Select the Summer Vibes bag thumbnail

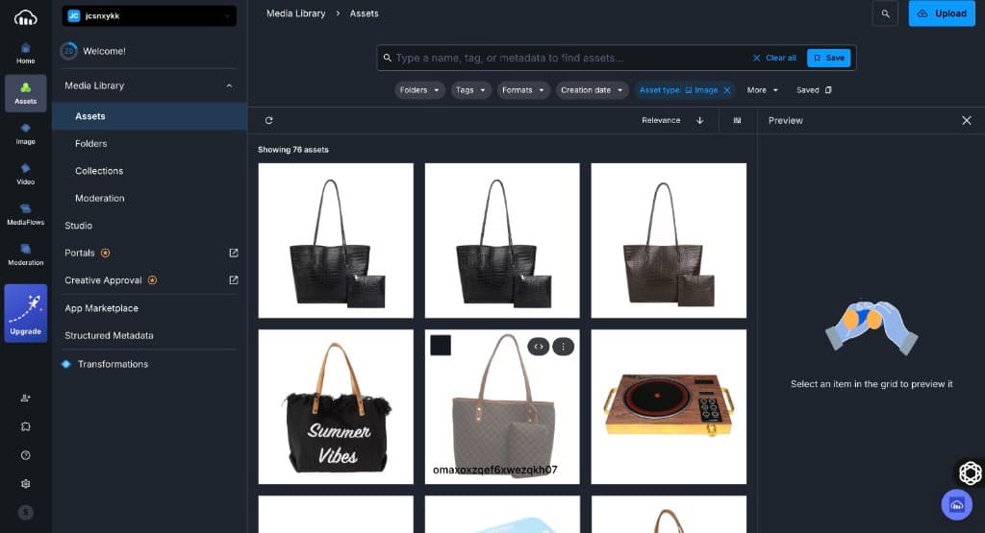click(x=336, y=407)
